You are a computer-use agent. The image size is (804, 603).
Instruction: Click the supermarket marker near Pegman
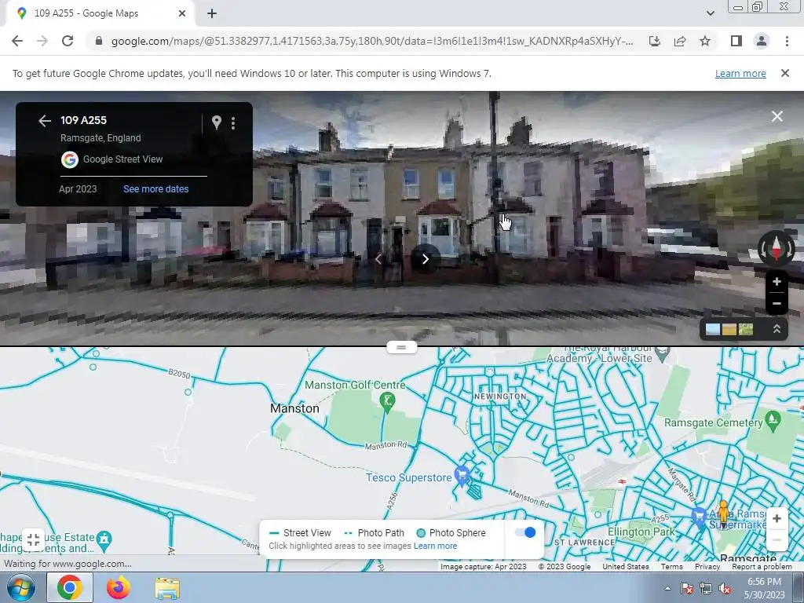[x=699, y=517]
